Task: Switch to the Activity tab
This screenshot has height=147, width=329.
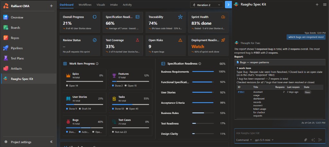Action: pos(127,4)
